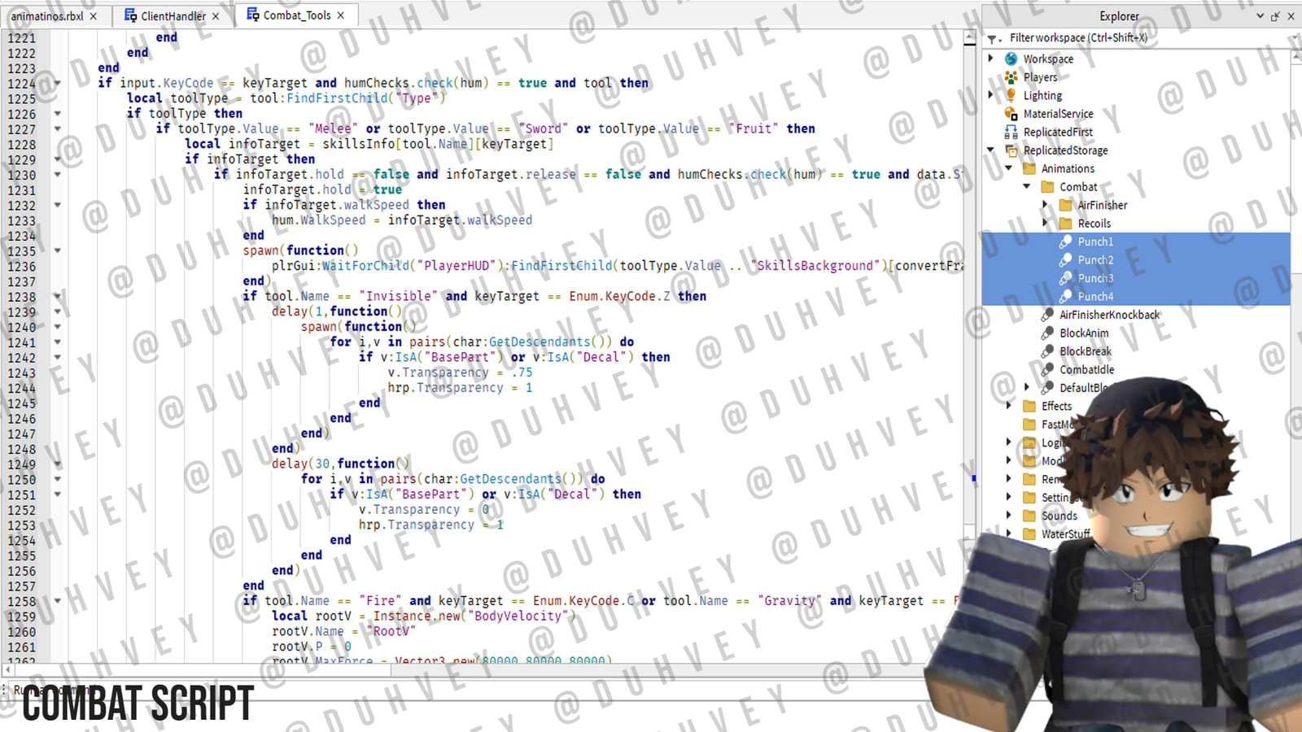
Task: Collapse the Combat folder
Action: pyautogui.click(x=1027, y=187)
